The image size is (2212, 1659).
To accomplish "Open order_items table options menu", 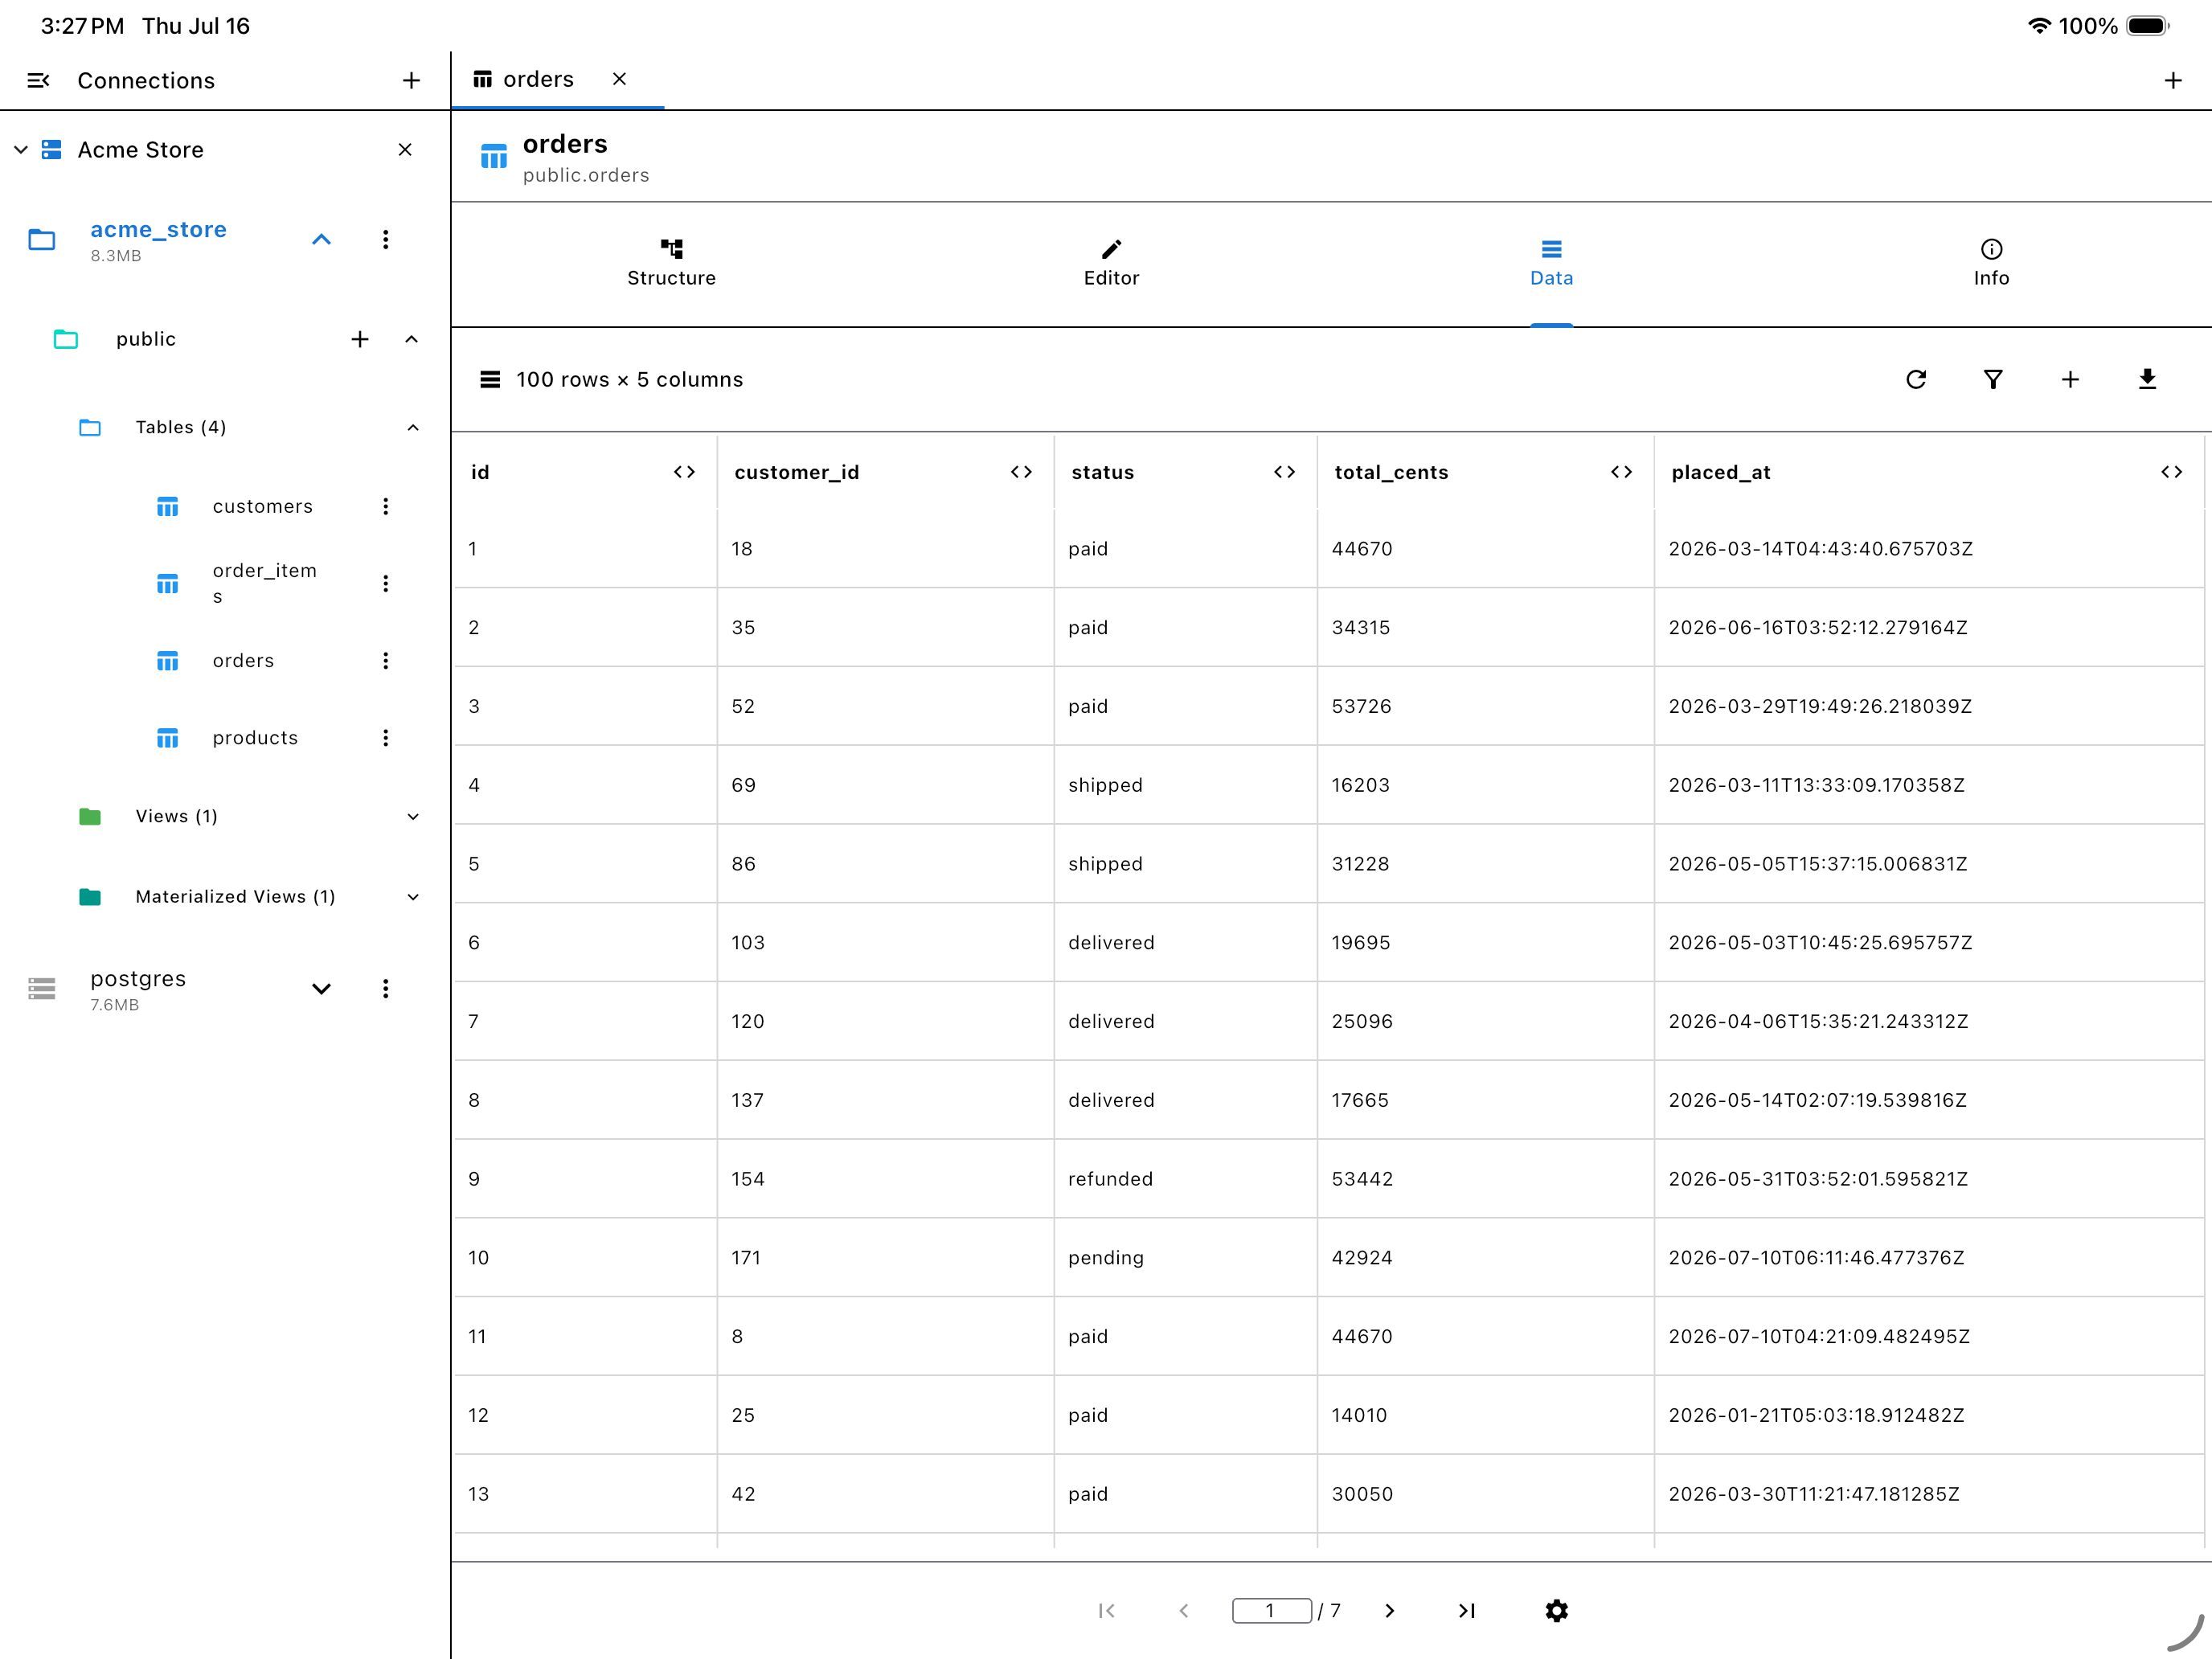I will (385, 584).
